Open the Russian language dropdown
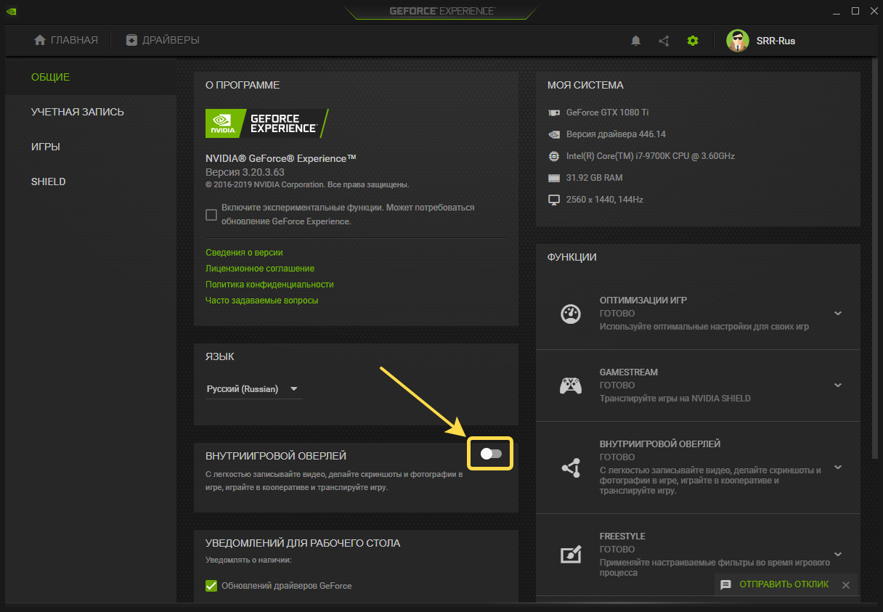 pyautogui.click(x=253, y=389)
